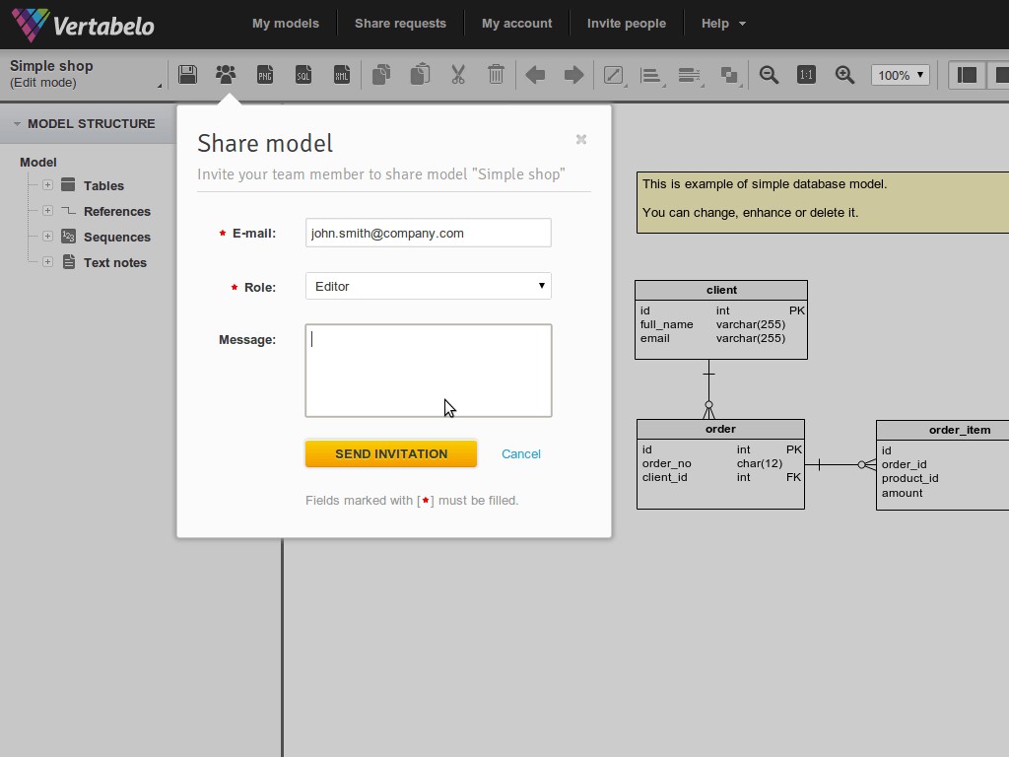Click the Share model people icon

coord(226,75)
